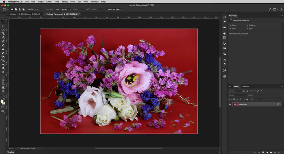The image size is (284, 154).
Task: Open the Style dropdown set to Normal
Action: pos(66,9)
